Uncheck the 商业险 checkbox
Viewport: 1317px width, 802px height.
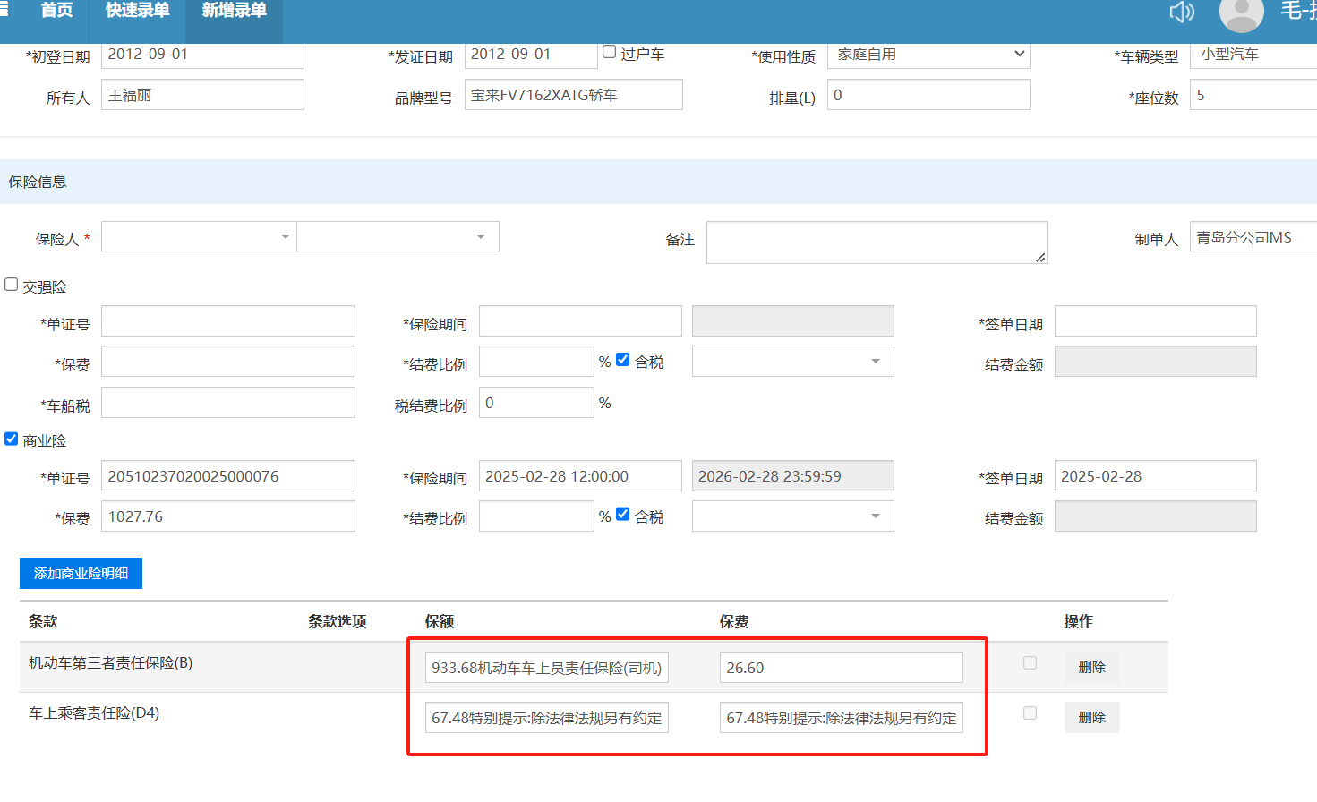click(12, 439)
